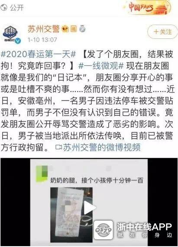This screenshot has width=178, height=247.
Task: Click the orange 国 badge icon
Action: click(74, 29)
